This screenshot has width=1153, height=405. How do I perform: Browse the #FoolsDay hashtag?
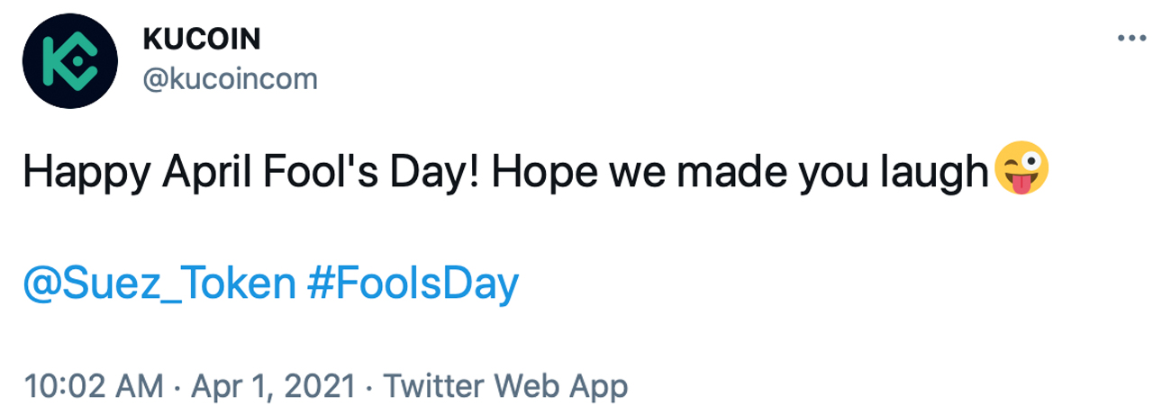(413, 285)
